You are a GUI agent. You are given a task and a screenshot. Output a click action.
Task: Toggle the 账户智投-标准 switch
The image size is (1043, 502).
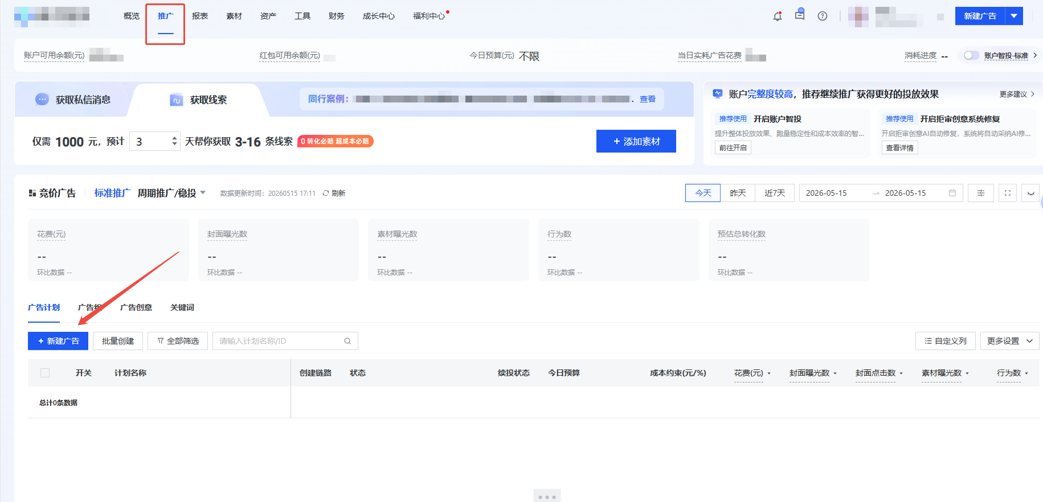(x=971, y=55)
